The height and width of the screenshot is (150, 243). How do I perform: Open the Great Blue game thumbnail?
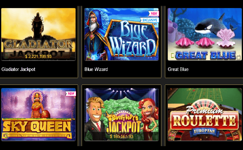pyautogui.click(x=205, y=34)
